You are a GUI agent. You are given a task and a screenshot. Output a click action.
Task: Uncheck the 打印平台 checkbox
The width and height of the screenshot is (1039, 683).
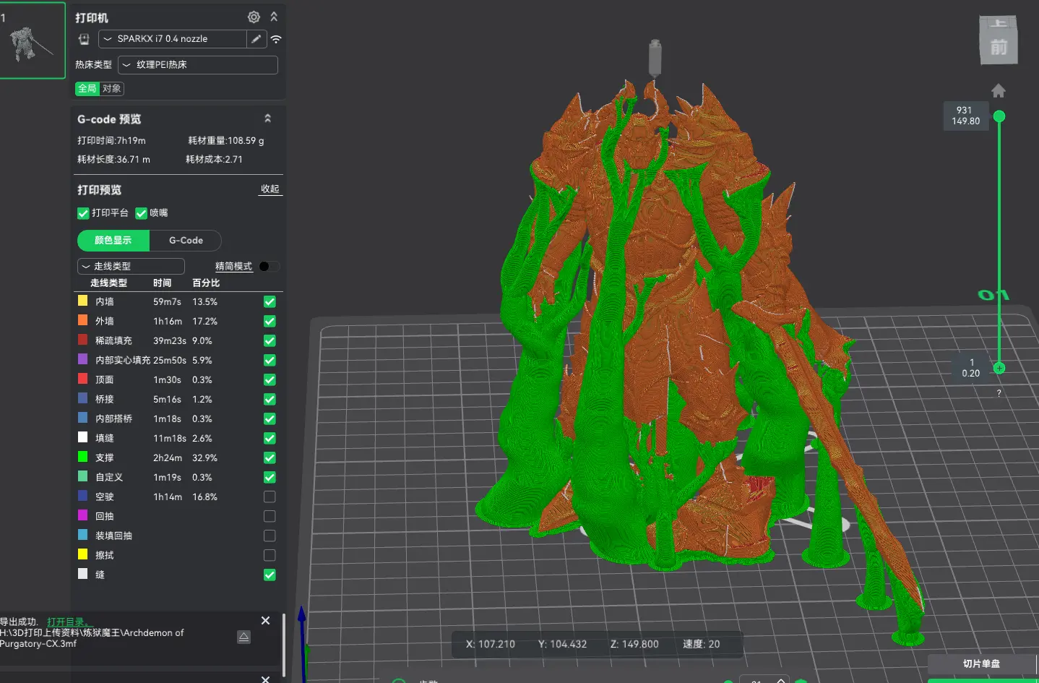[83, 213]
